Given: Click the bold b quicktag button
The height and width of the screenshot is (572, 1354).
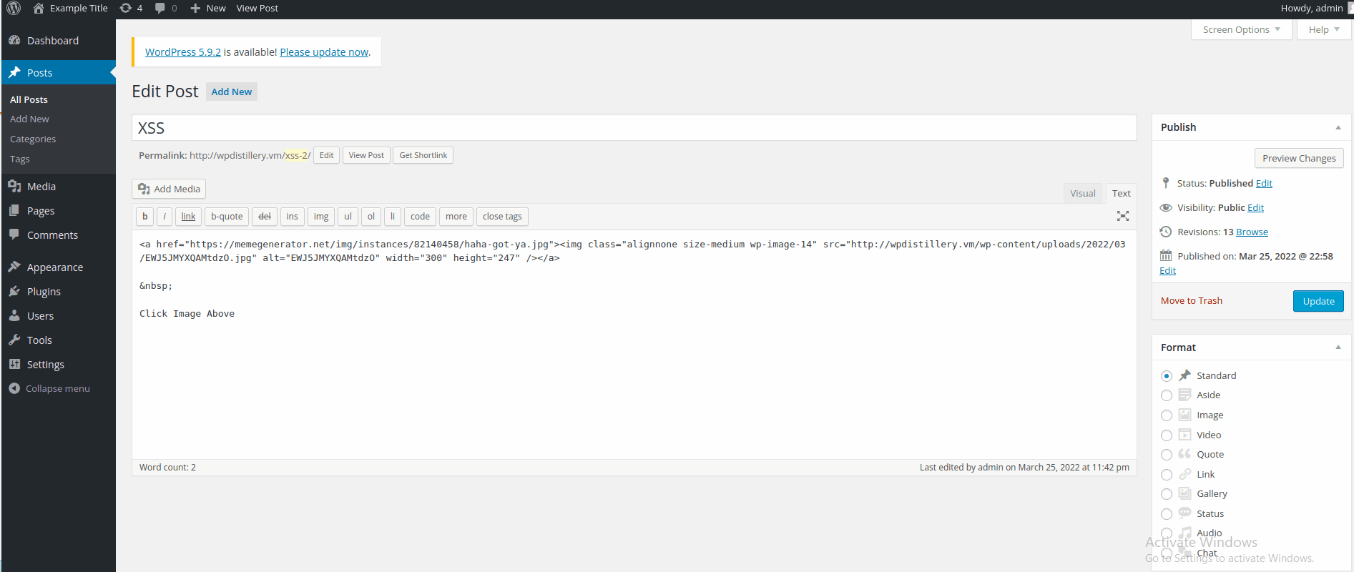Looking at the screenshot, I should point(145,217).
